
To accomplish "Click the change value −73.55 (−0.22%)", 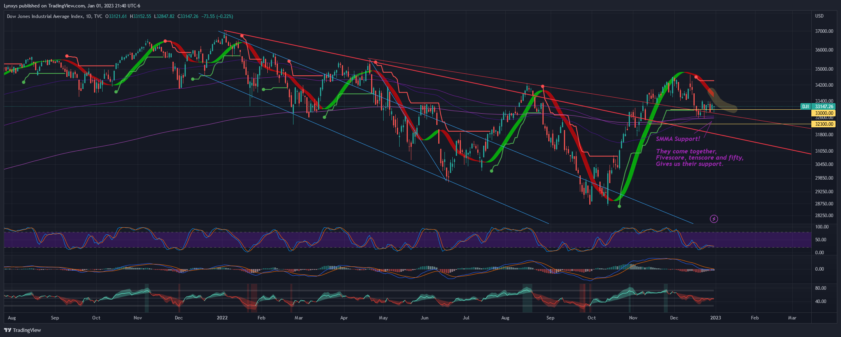I will pos(217,16).
